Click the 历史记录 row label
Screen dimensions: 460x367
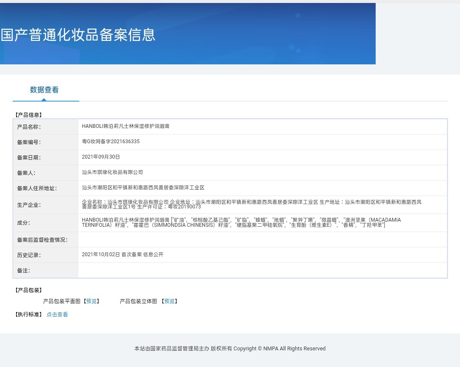(29, 255)
